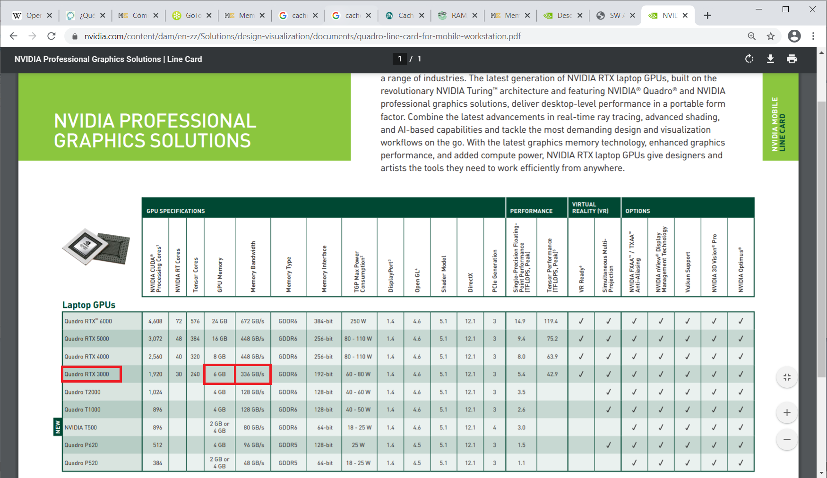This screenshot has width=827, height=478.
Task: Switch to the SW A tab
Action: tap(612, 16)
